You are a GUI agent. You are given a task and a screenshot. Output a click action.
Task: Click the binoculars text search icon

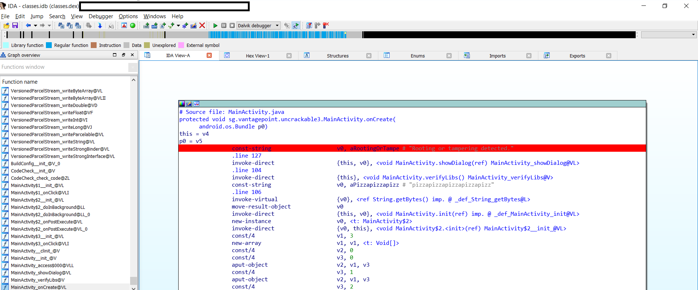(70, 25)
